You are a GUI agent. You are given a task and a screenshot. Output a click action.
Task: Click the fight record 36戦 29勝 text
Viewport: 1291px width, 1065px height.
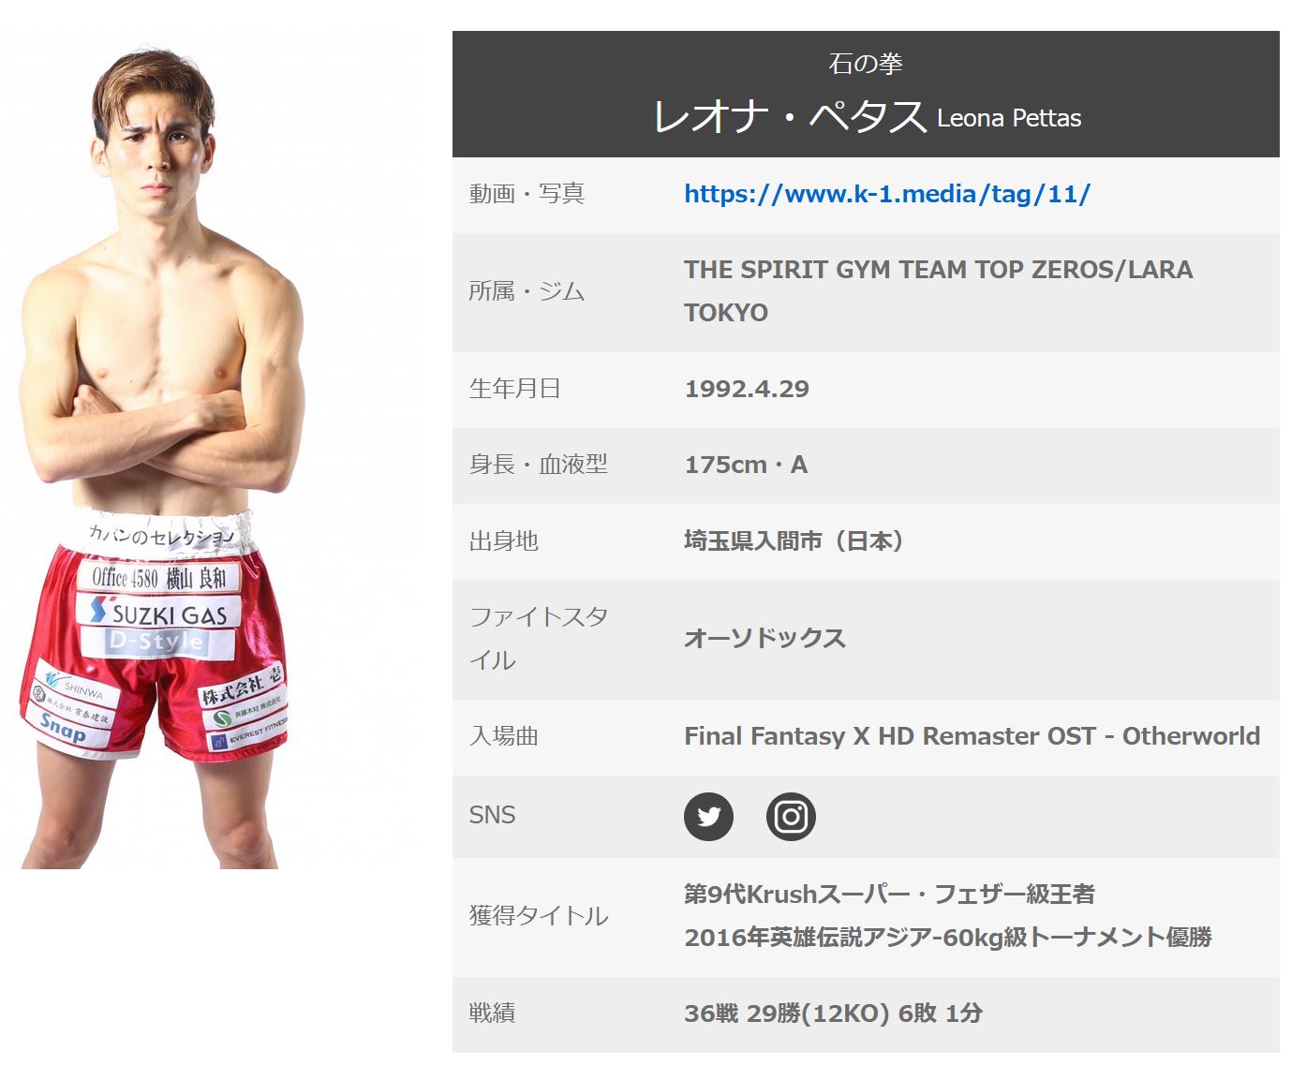pos(833,1013)
